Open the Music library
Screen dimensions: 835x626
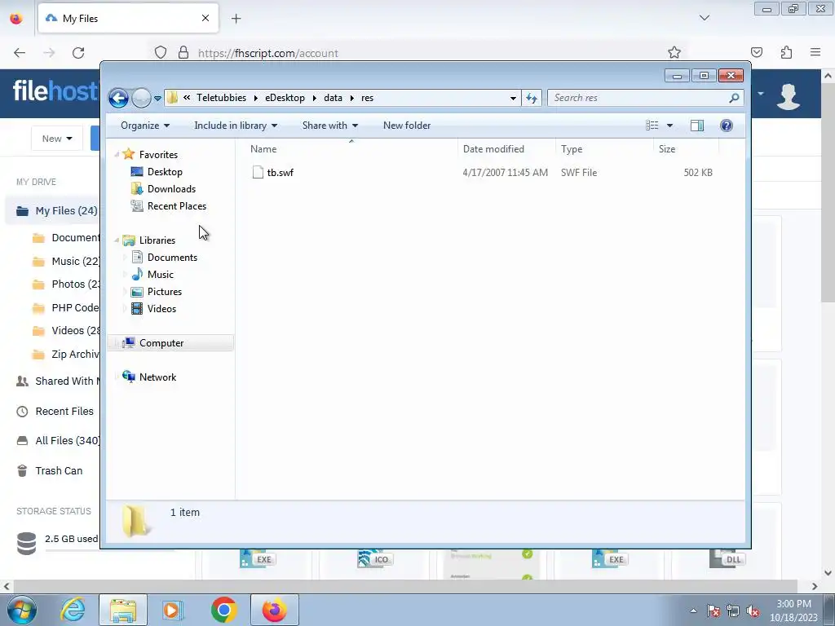[x=161, y=275]
